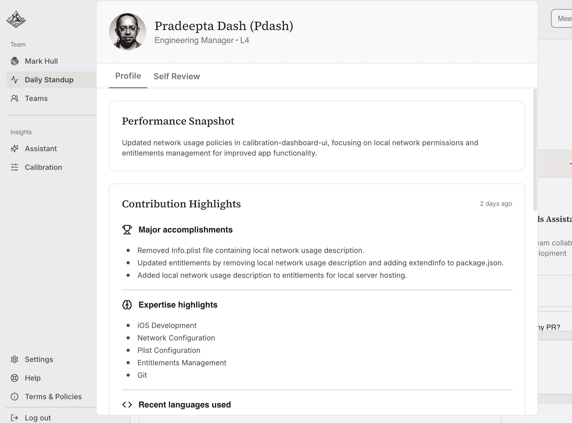Click the Expertise highlights brain icon
The image size is (572, 423).
point(127,305)
